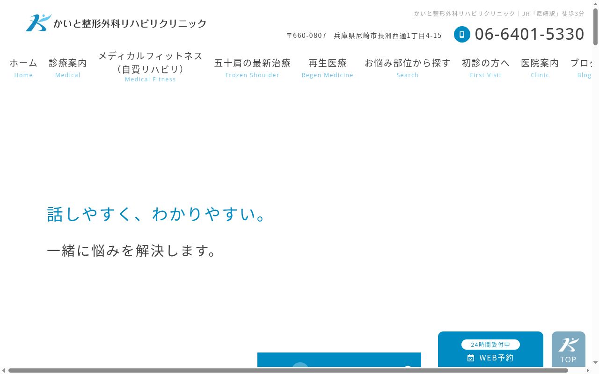Click the horizontal scrollbar's left arrow

tap(4, 370)
